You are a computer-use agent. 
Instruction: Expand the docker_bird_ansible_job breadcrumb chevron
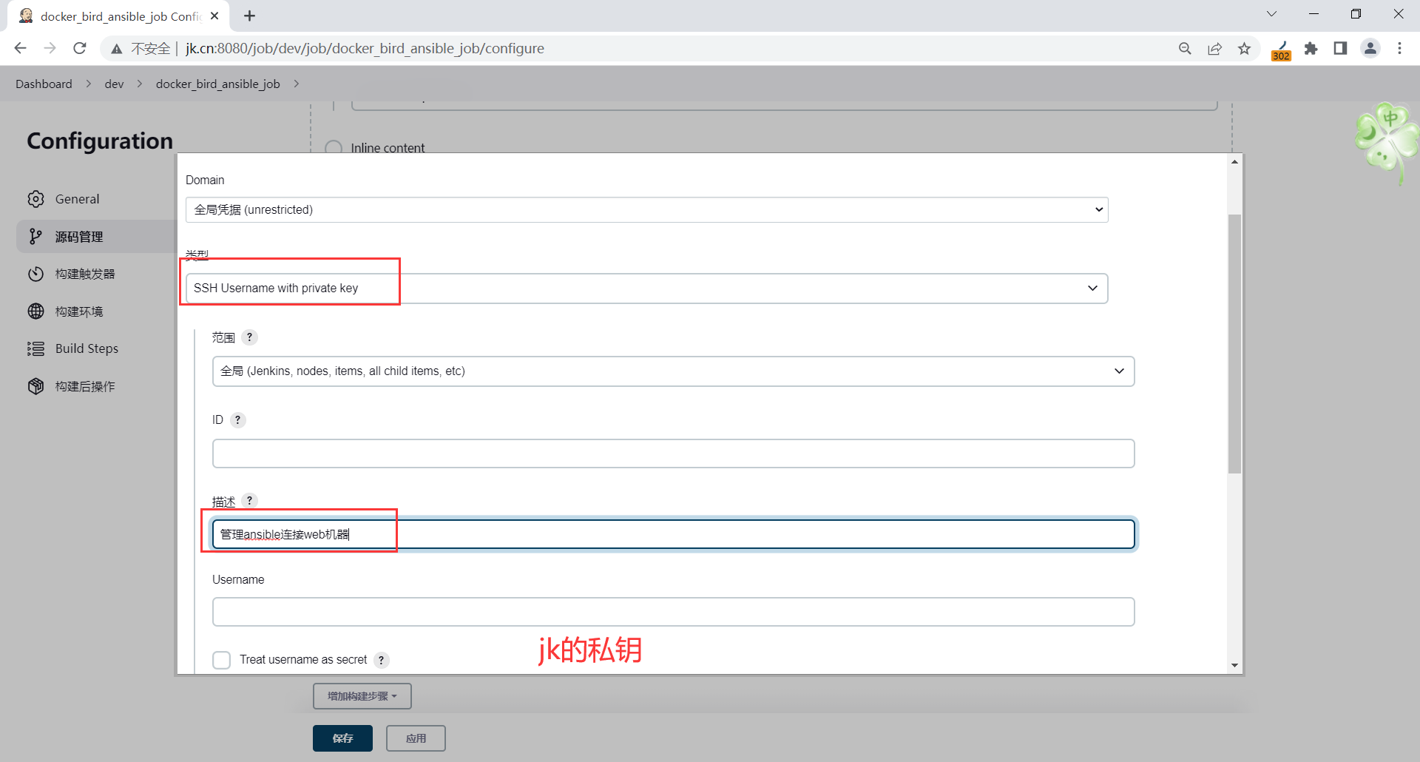[296, 84]
